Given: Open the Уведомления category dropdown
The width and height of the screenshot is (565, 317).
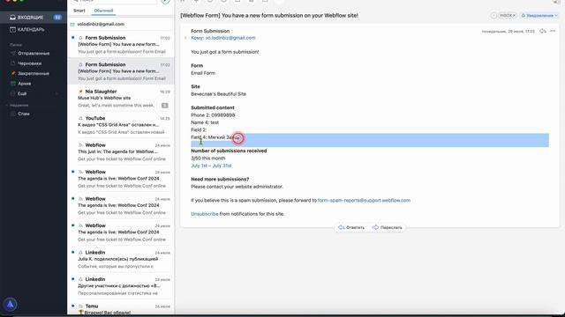Looking at the screenshot, I should [x=539, y=16].
